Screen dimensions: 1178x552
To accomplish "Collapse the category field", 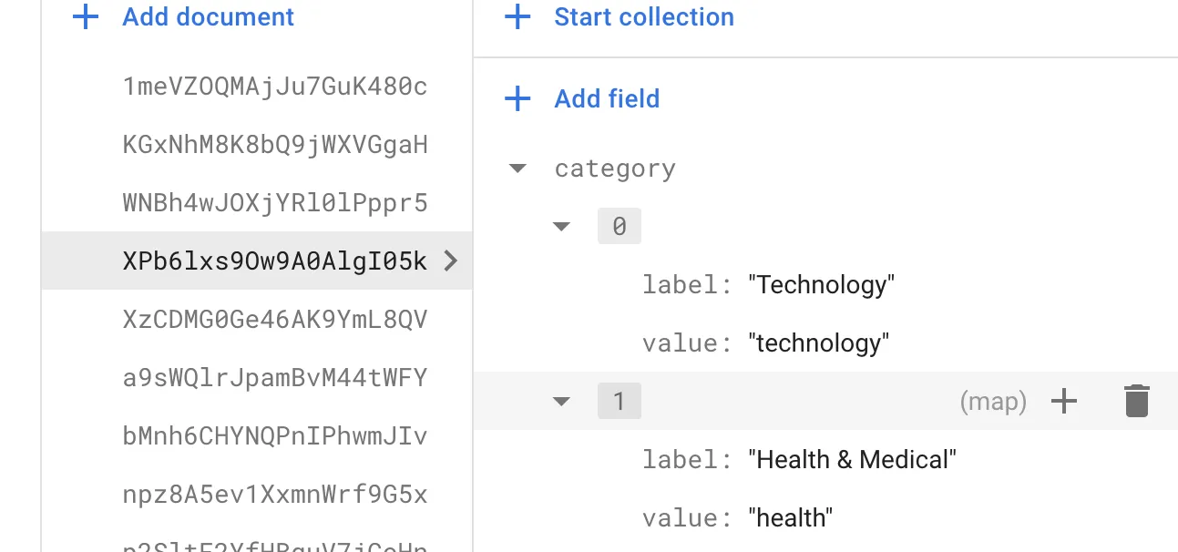I will pos(517,169).
